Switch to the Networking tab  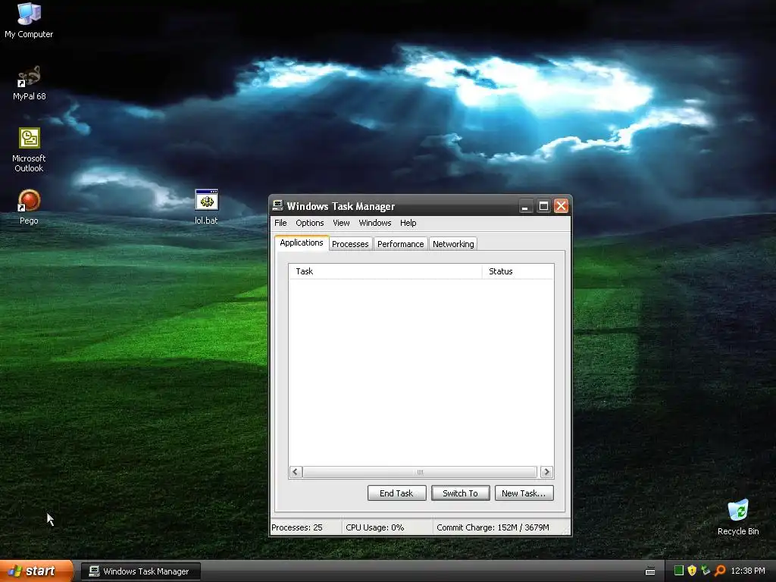click(453, 244)
